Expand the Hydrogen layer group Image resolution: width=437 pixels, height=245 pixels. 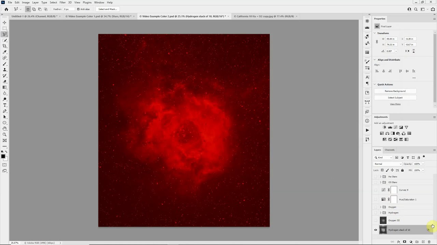point(381,213)
